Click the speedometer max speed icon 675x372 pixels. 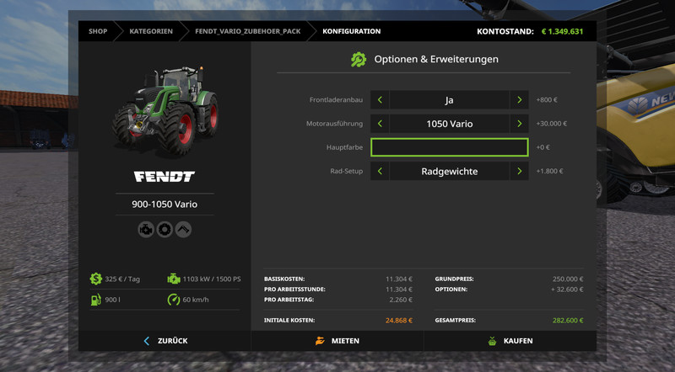click(173, 300)
